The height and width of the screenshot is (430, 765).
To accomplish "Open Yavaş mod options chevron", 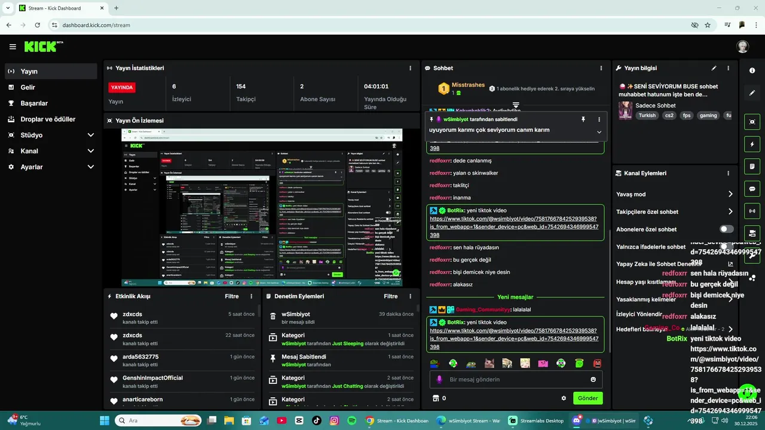I will point(730,194).
